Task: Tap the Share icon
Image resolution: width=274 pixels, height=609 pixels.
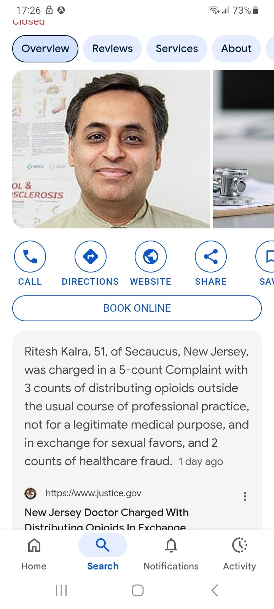Action: click(211, 257)
